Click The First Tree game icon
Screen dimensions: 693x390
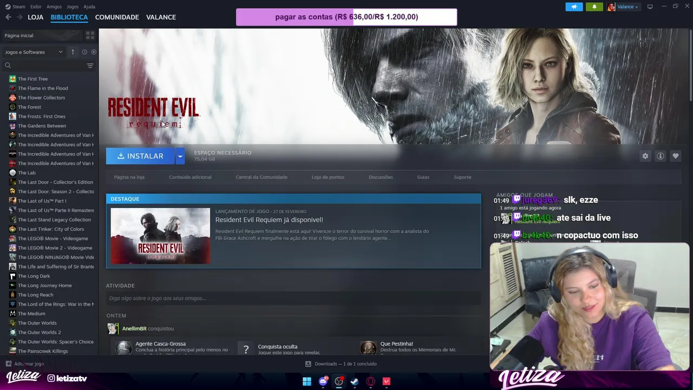(12, 79)
